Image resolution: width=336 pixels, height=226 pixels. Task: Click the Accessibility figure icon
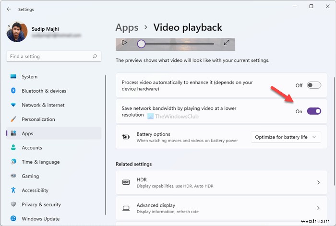13,190
